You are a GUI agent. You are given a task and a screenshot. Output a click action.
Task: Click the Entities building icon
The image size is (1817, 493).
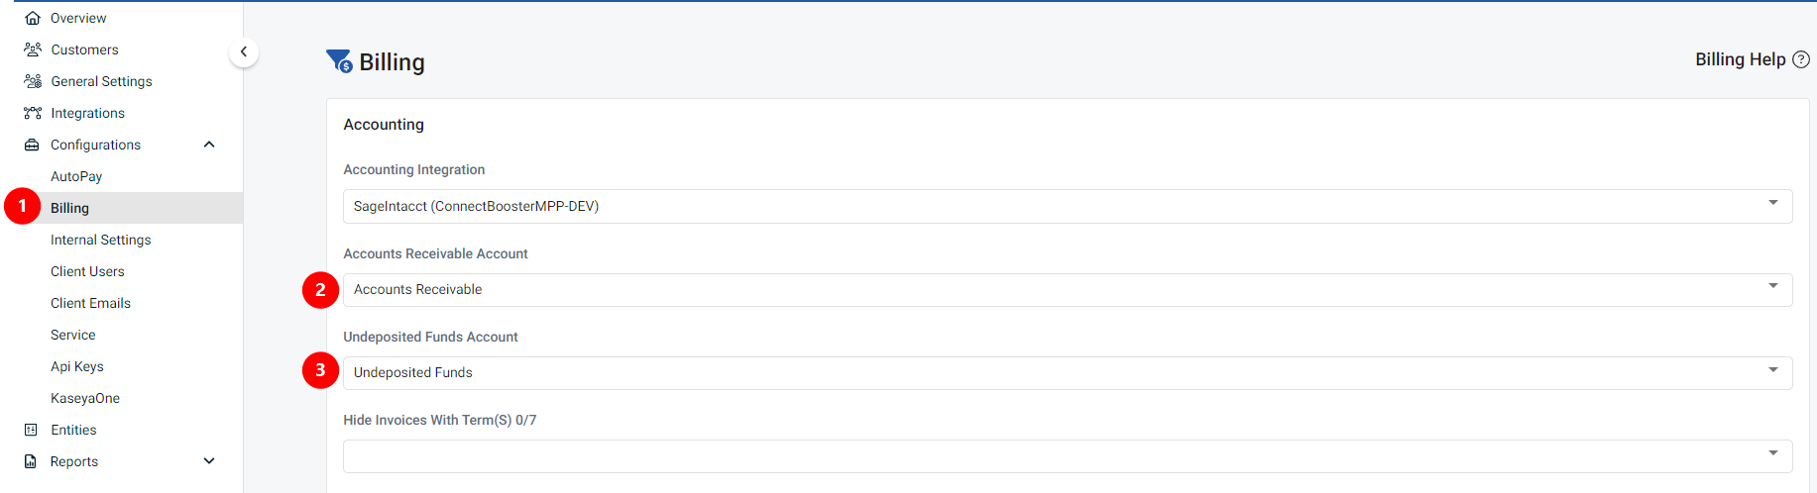point(31,430)
